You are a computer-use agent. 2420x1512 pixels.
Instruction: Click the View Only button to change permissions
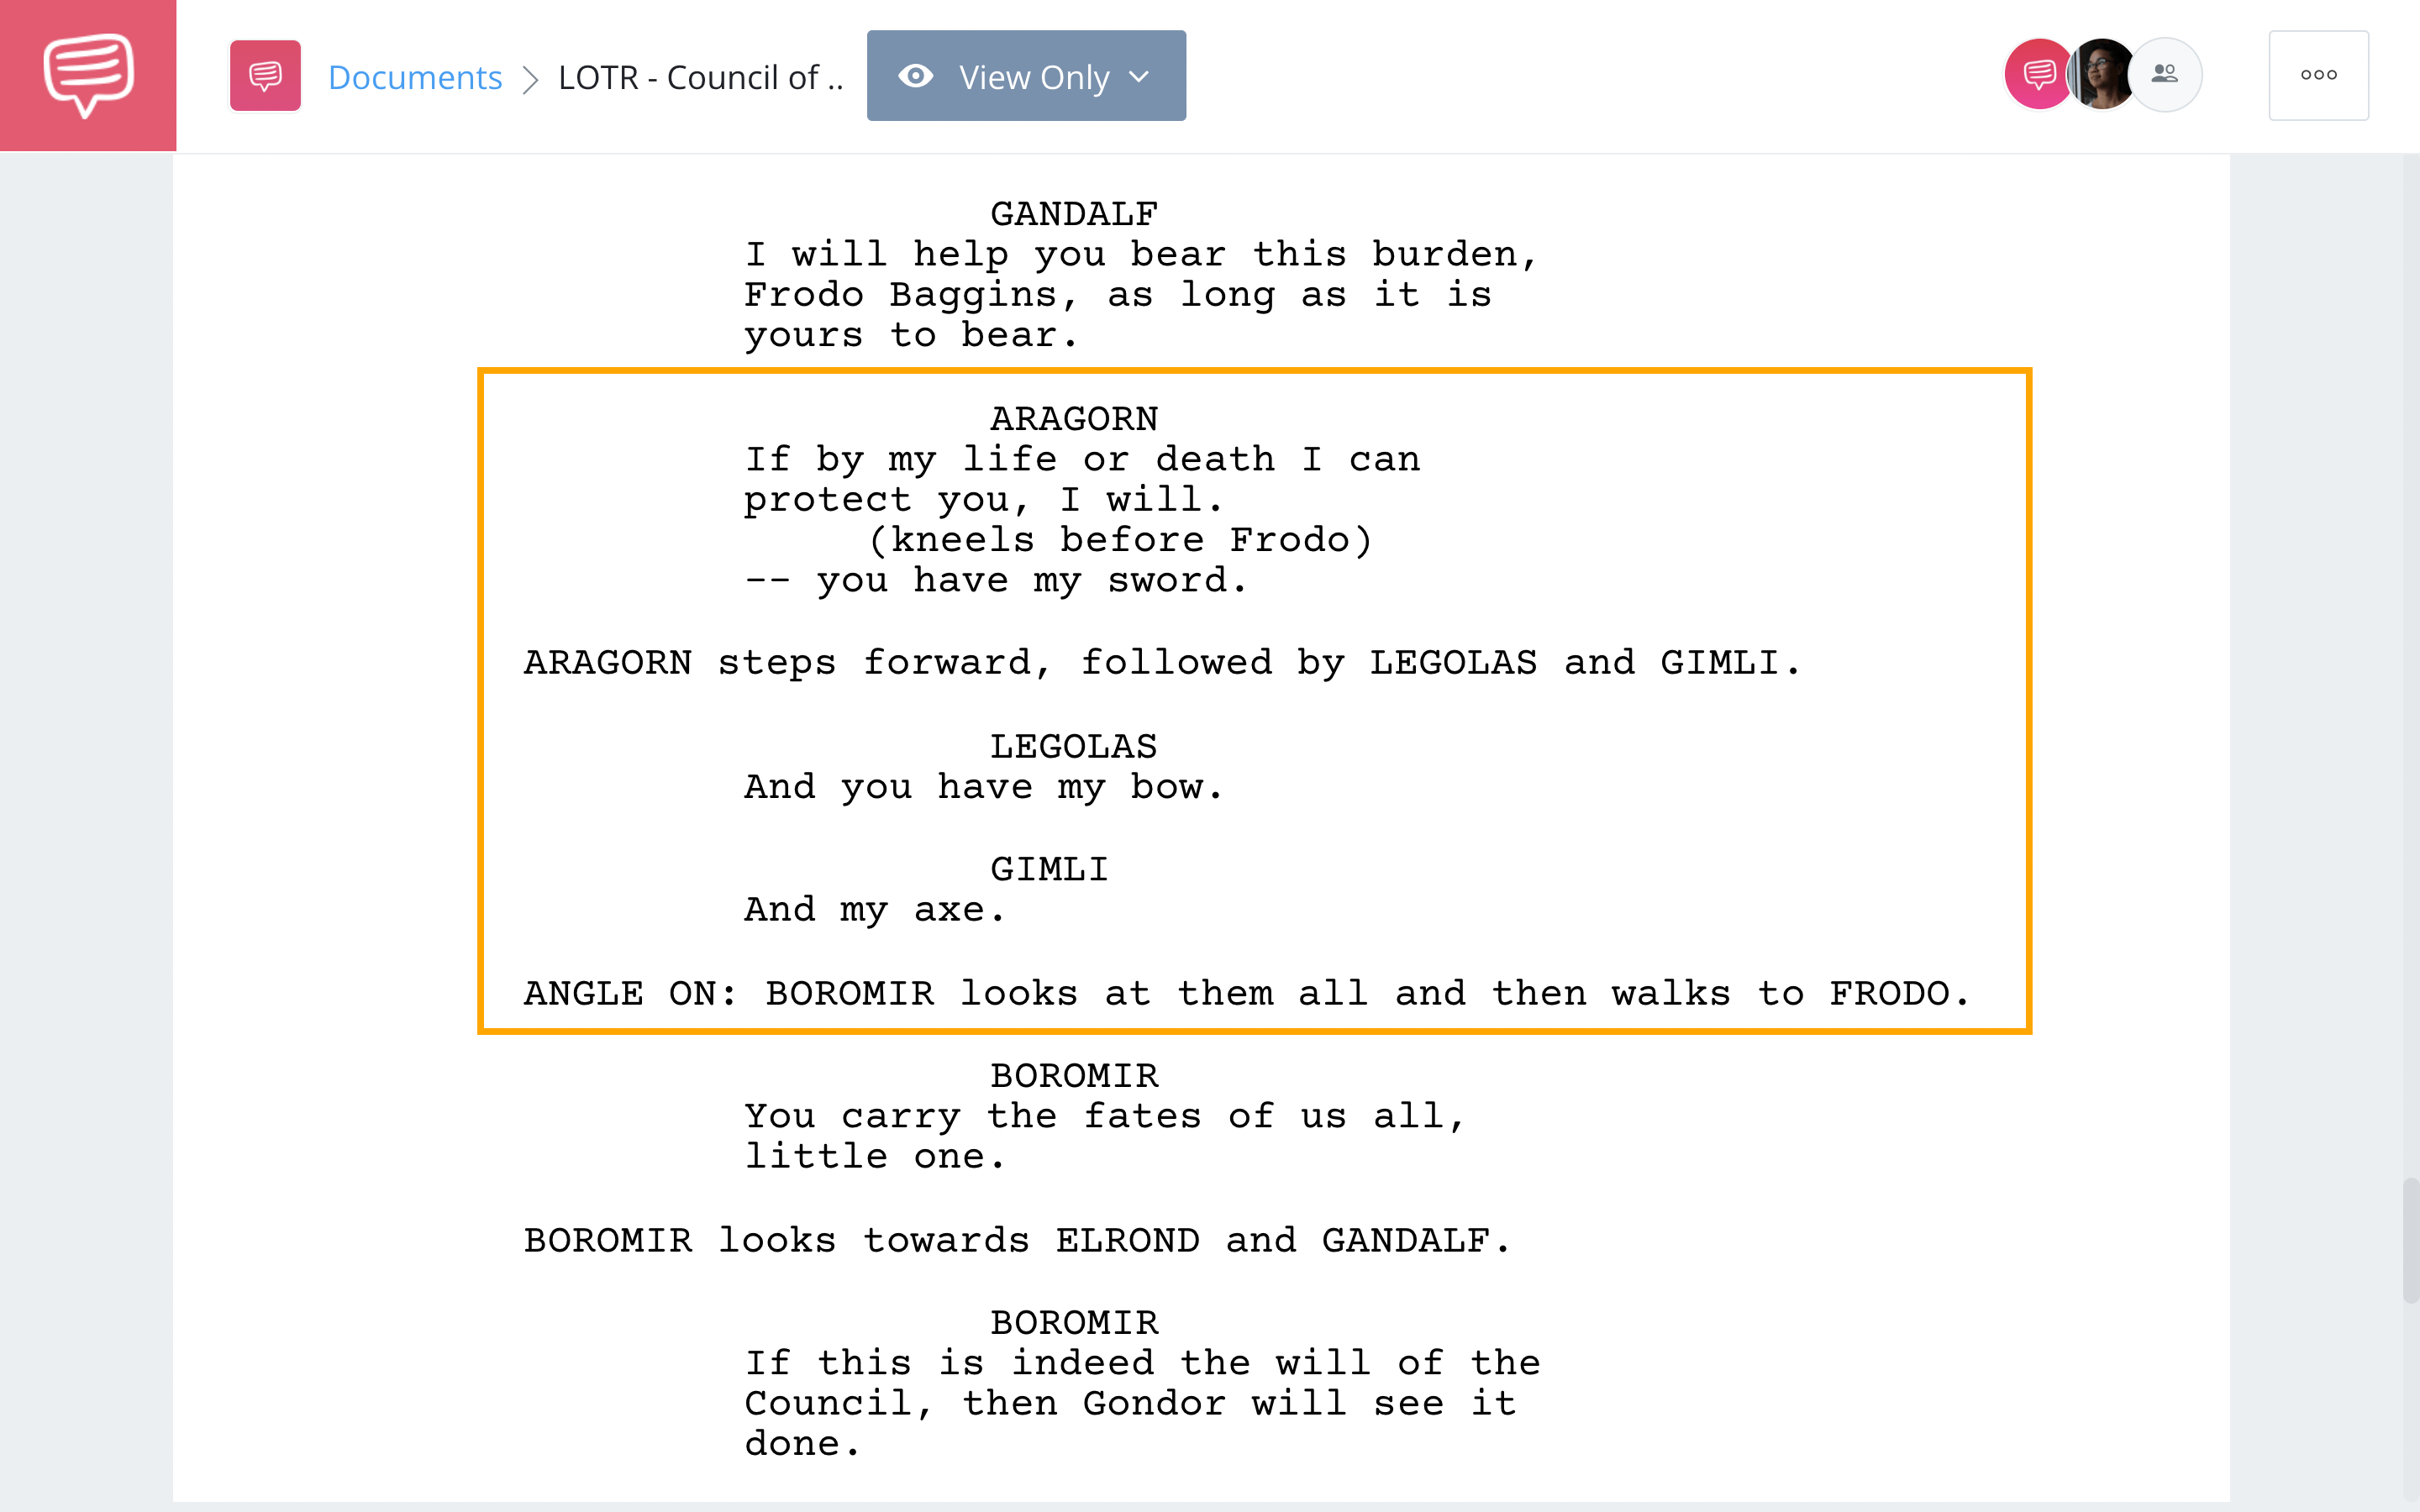[1024, 75]
